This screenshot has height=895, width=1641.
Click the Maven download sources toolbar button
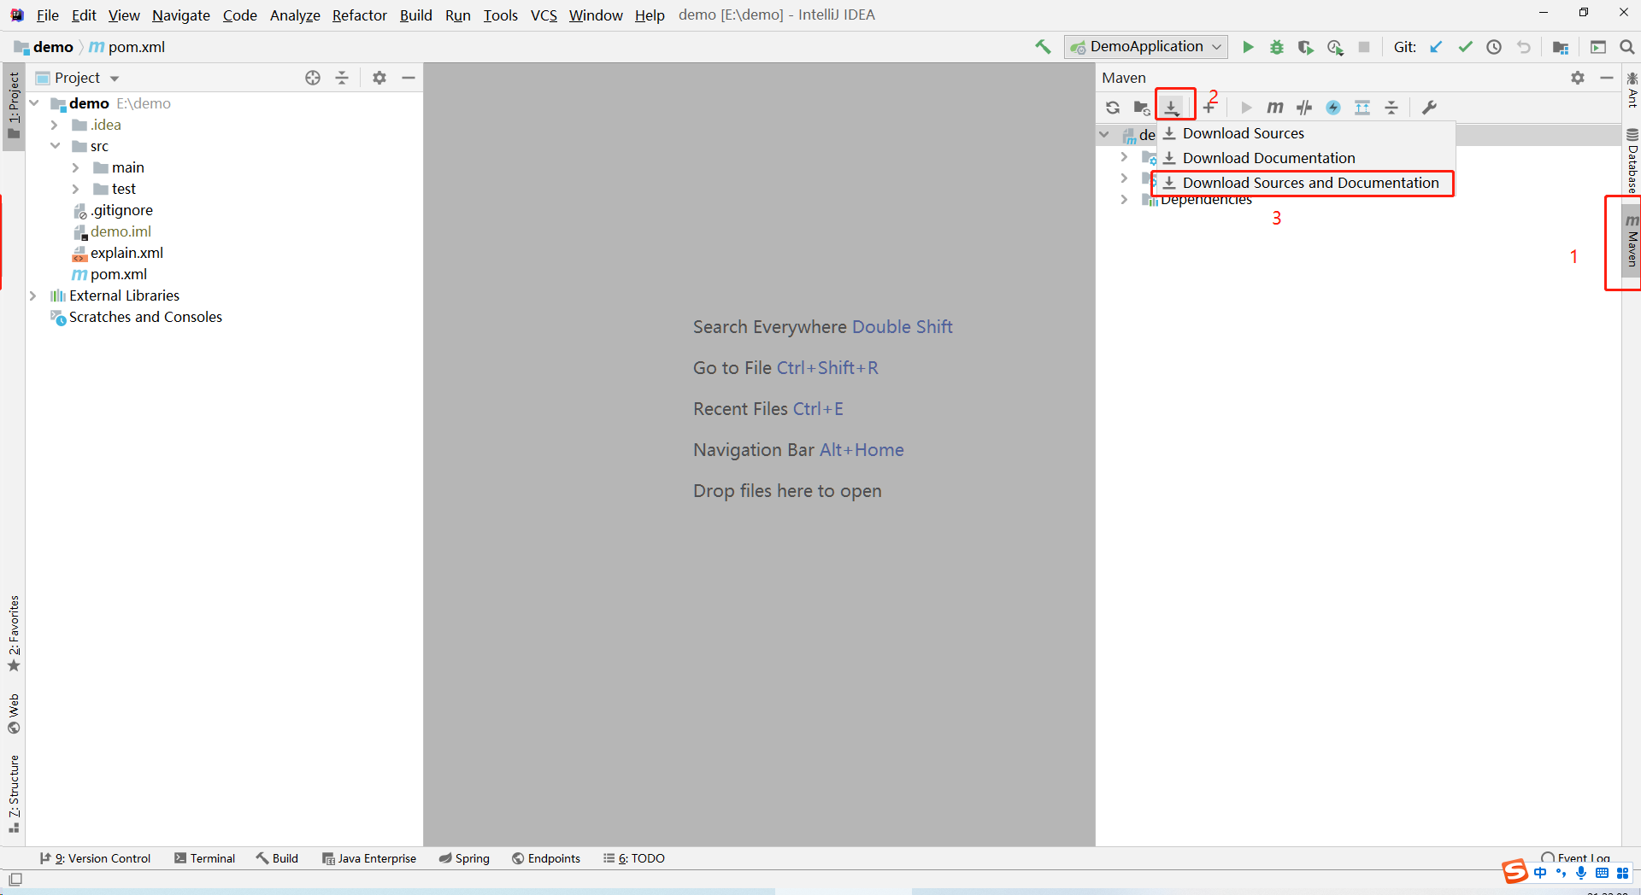[1172, 107]
